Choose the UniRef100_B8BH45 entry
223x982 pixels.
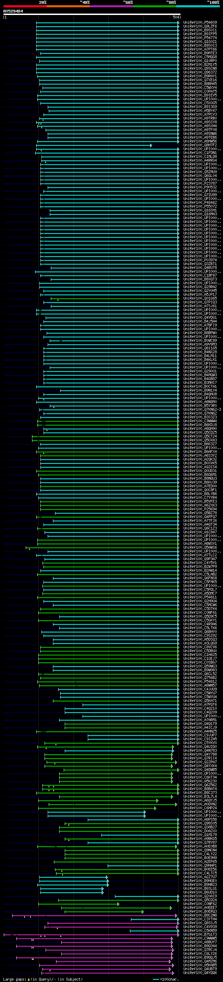click(x=200, y=84)
